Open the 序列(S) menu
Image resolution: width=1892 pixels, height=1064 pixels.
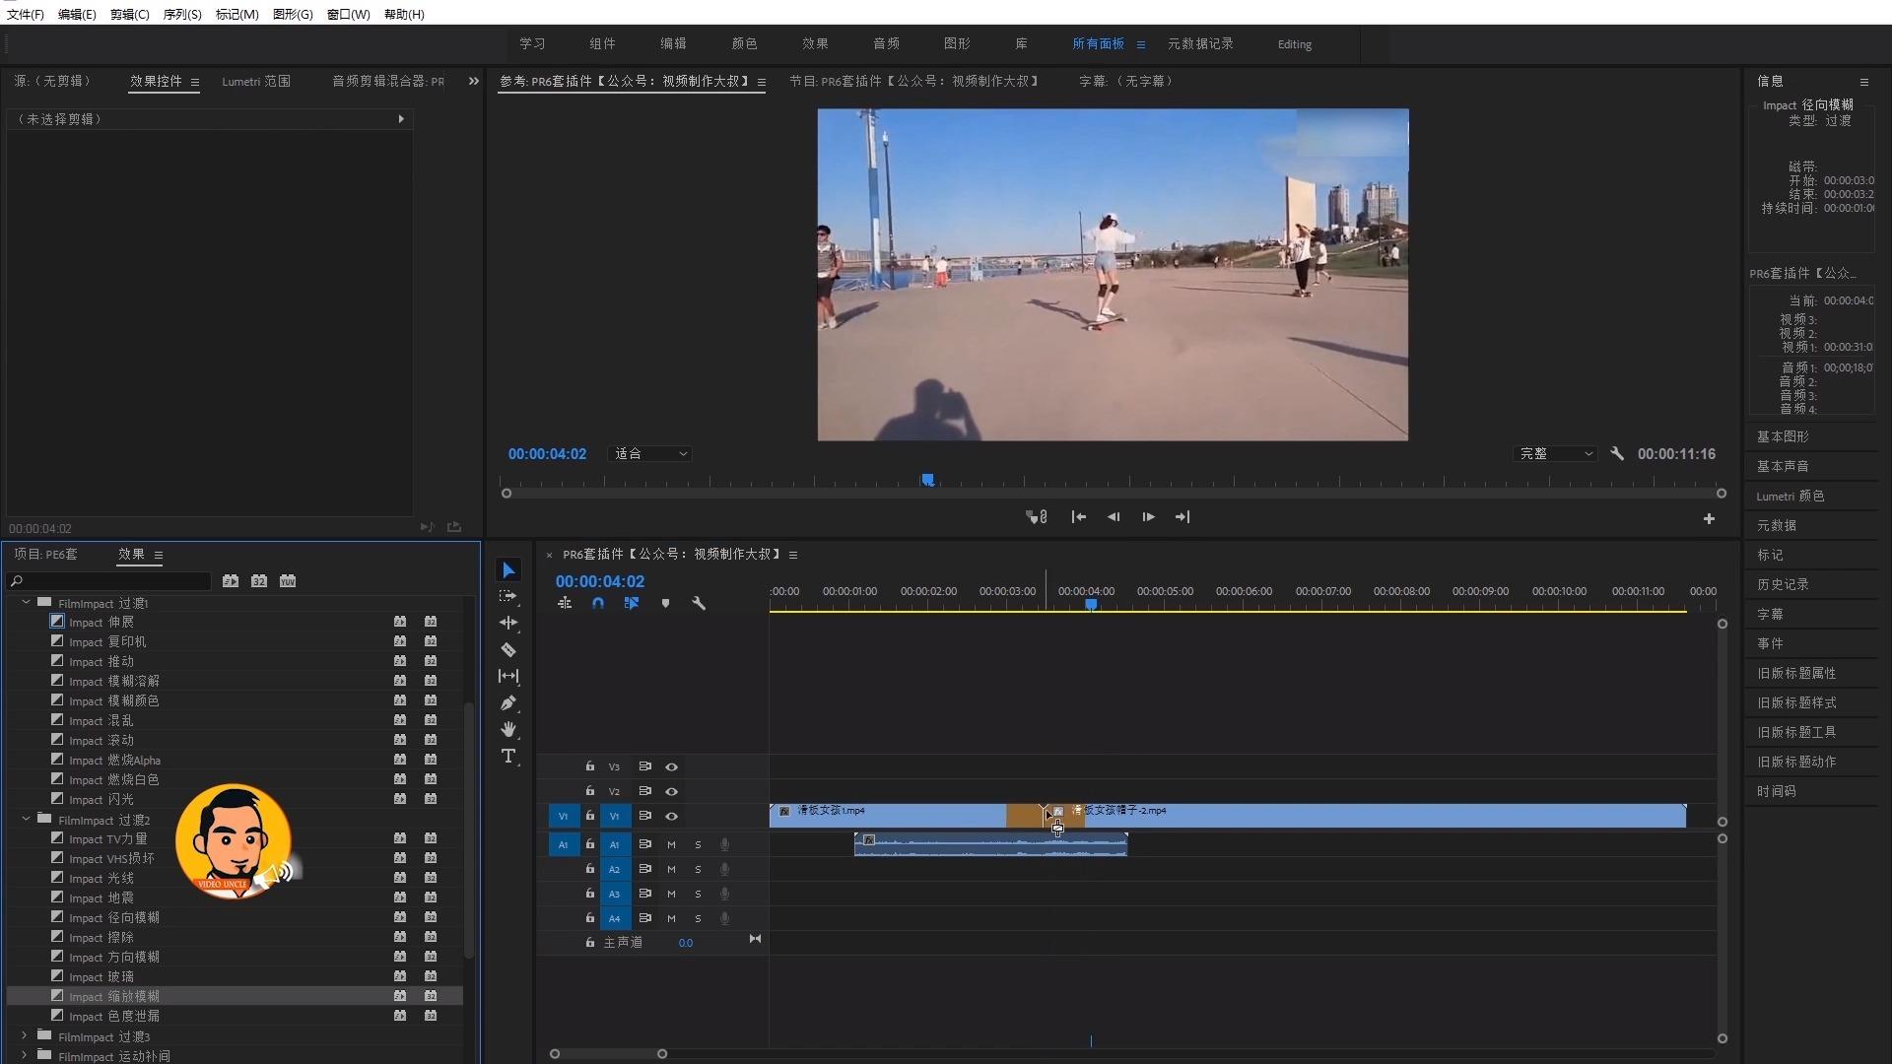pos(182,14)
